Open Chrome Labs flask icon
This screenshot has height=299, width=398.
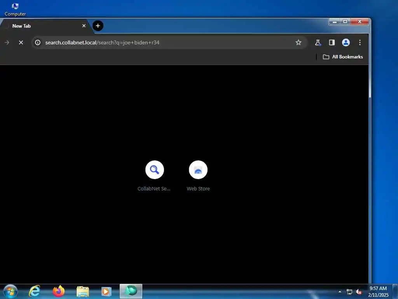pyautogui.click(x=318, y=42)
